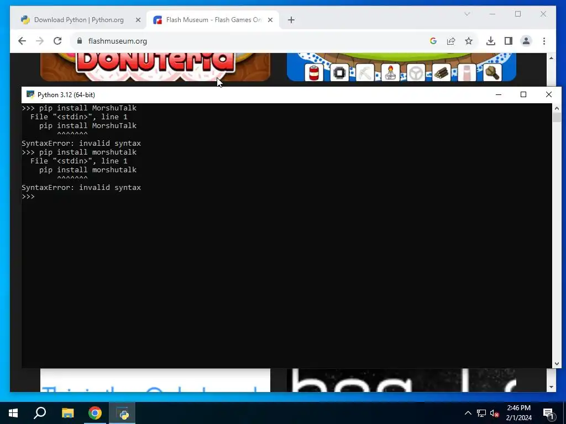Click the red barrel game icon

(314, 72)
